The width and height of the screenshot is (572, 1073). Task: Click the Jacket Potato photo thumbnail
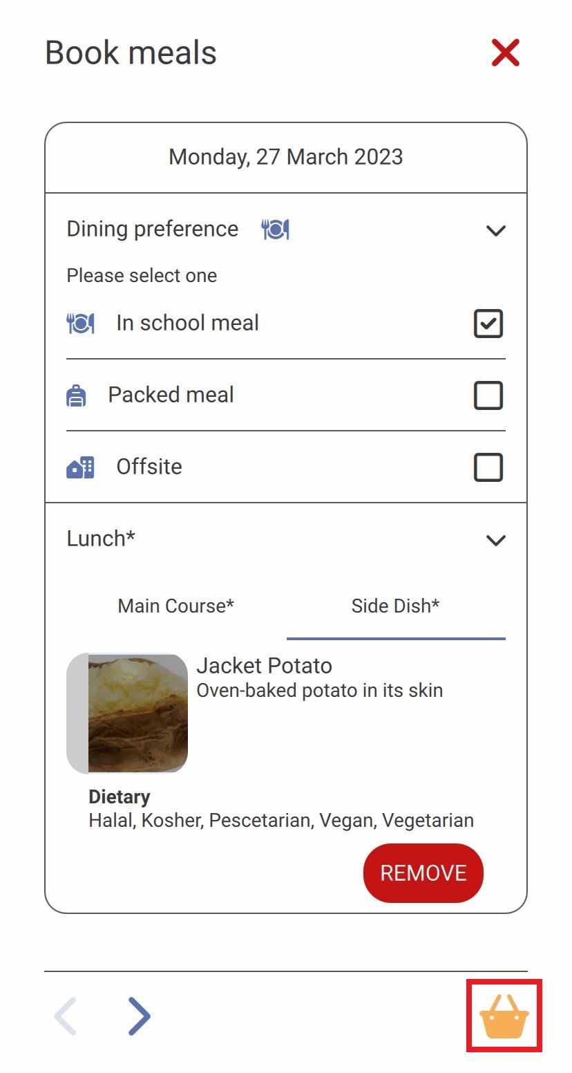(x=127, y=713)
